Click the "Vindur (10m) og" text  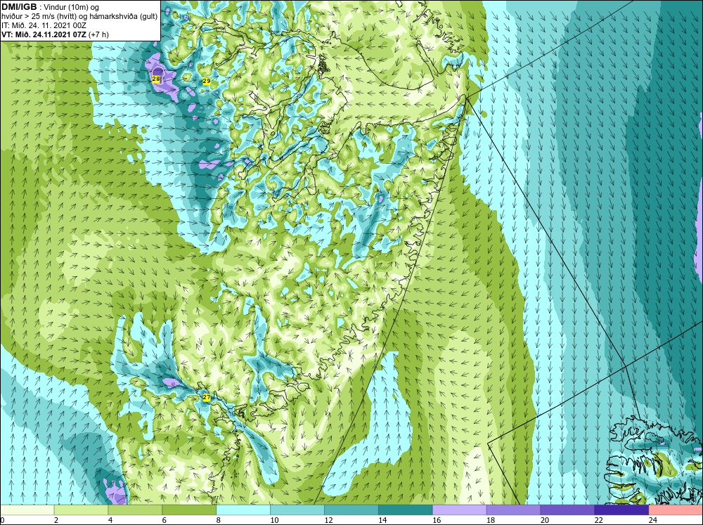click(72, 7)
